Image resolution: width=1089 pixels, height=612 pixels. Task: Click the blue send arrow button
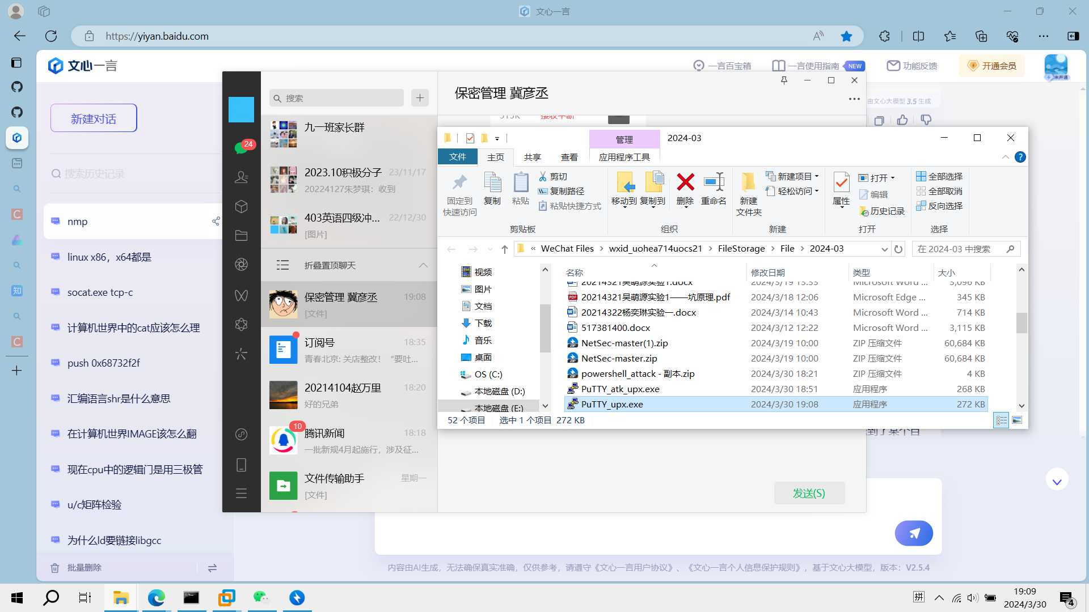point(914,533)
